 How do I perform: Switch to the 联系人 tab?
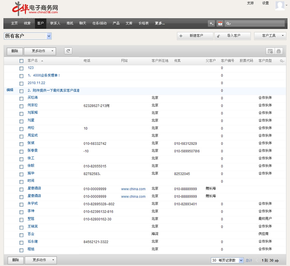click(x=55, y=24)
